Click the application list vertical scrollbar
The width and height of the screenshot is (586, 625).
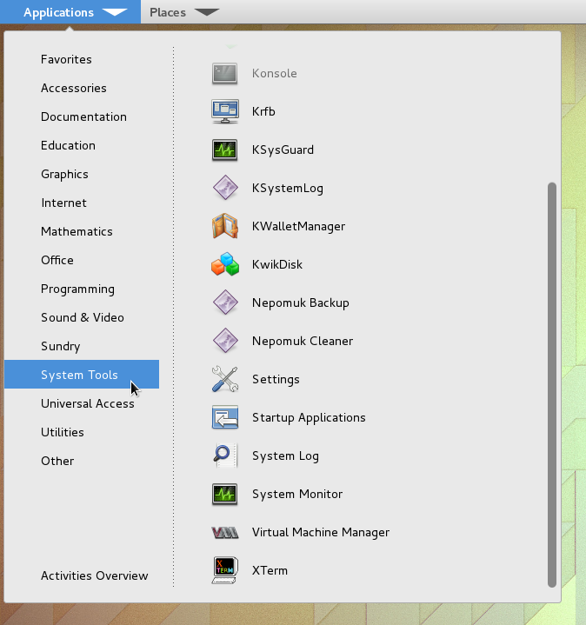[x=551, y=382]
